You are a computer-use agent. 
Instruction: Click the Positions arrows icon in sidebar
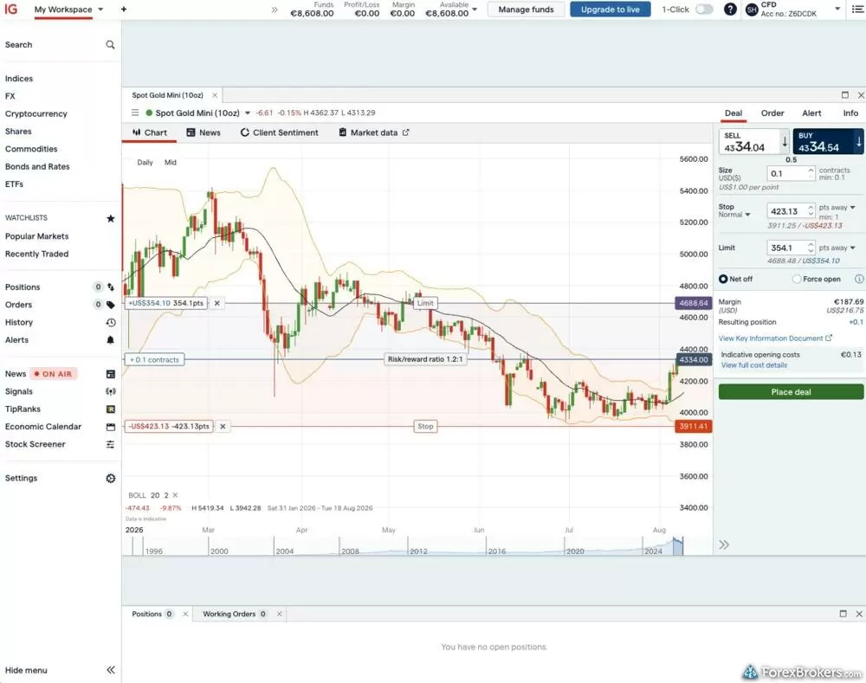pyautogui.click(x=111, y=287)
